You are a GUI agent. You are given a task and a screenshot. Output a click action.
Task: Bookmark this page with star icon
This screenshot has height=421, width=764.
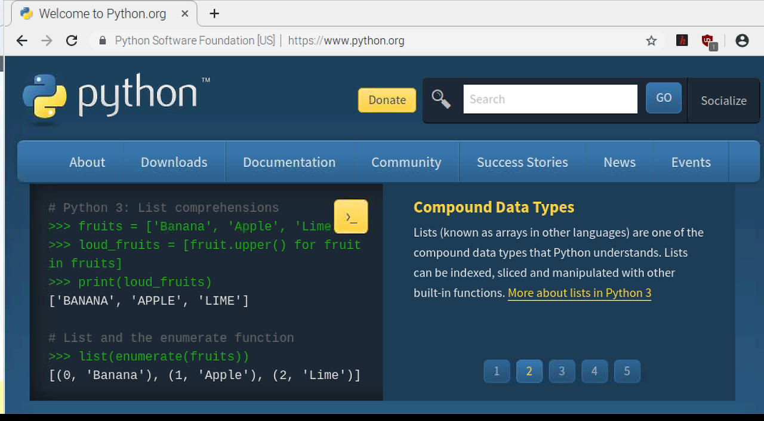click(x=651, y=41)
